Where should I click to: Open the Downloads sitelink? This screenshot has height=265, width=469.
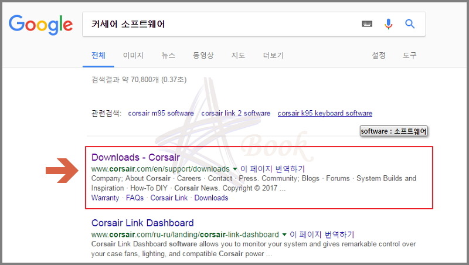(x=211, y=198)
